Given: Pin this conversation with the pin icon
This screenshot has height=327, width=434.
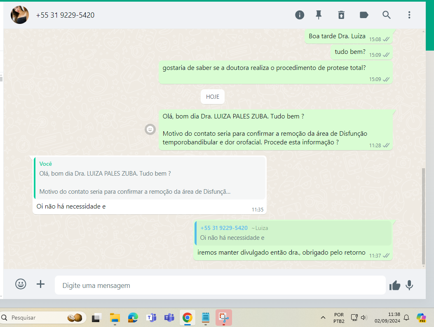Looking at the screenshot, I should tap(319, 15).
